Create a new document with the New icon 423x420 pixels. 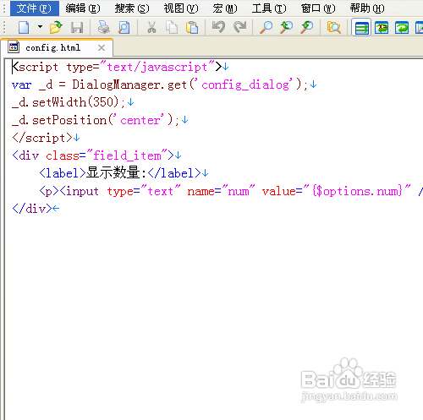pyautogui.click(x=24, y=28)
